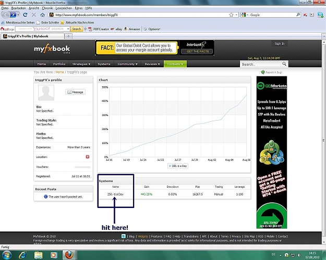The height and width of the screenshot is (260, 326).
Task: Click the Sign In button
Action: tap(279, 44)
